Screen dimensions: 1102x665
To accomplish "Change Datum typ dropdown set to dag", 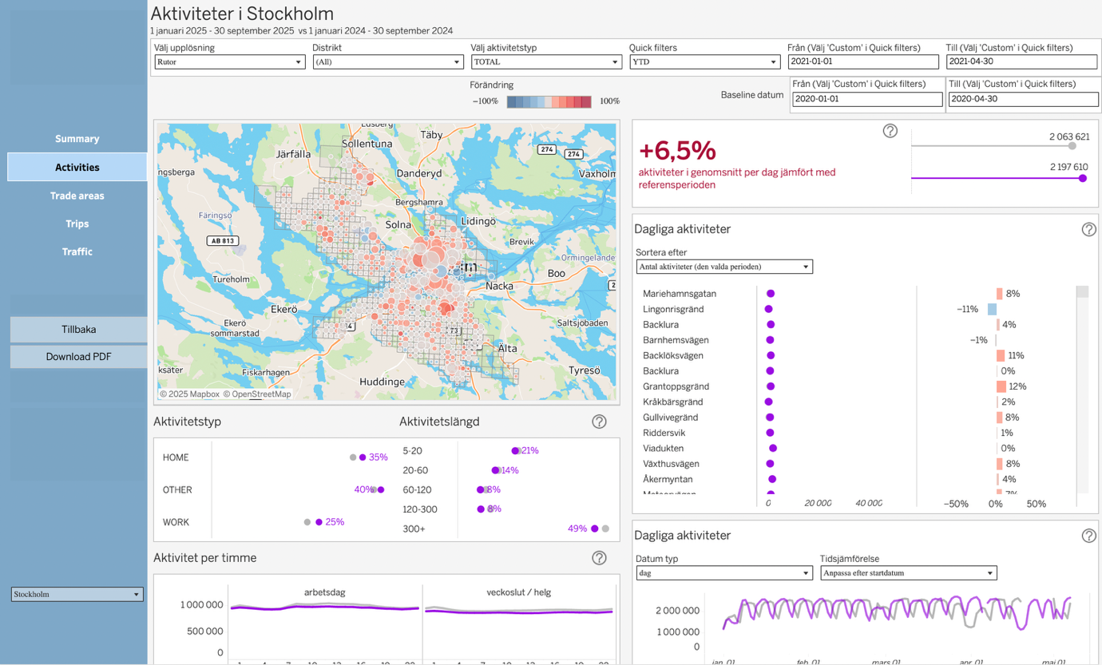I will point(724,573).
